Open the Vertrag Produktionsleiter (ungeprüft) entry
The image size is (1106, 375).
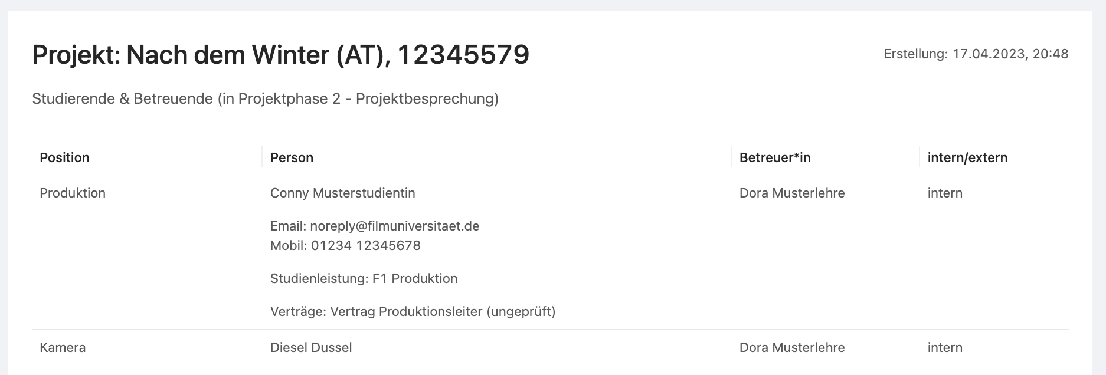tap(443, 311)
